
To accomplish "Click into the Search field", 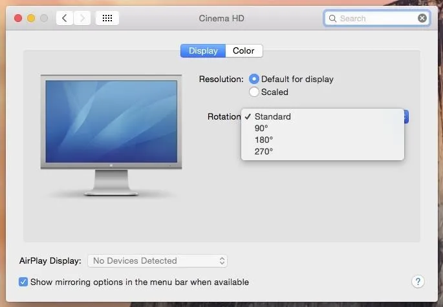I will pos(377,18).
